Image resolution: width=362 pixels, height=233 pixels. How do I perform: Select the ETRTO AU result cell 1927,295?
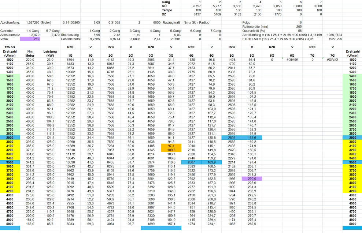(x=332, y=39)
